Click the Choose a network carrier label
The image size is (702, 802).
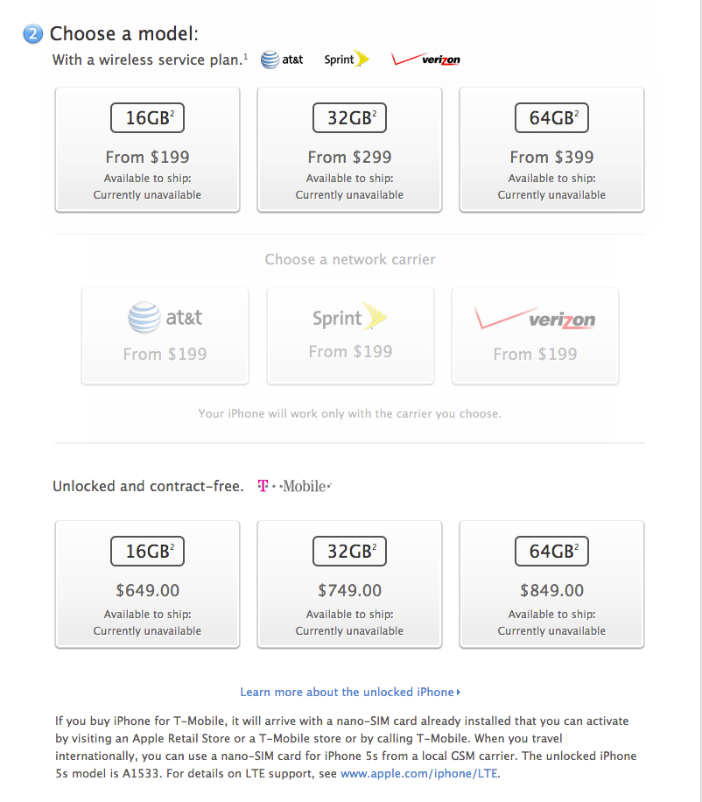350,259
